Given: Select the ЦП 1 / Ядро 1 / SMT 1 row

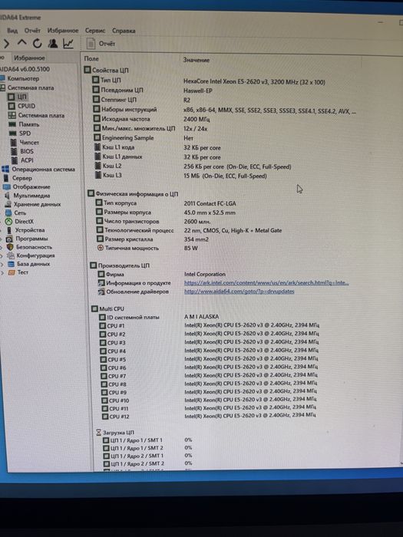Looking at the screenshot, I should 147,440.
